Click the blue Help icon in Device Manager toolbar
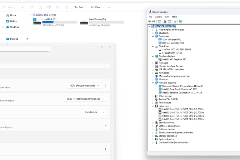The image size is (240, 160). (x=165, y=21)
